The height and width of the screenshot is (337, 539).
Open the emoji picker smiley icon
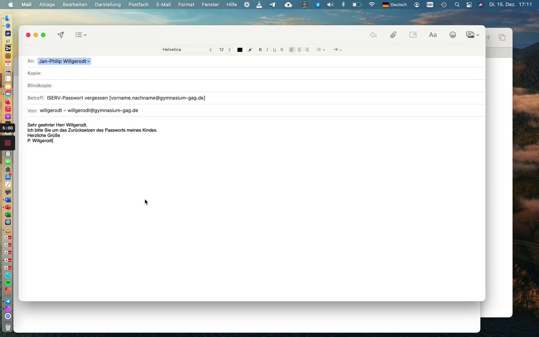(x=453, y=35)
